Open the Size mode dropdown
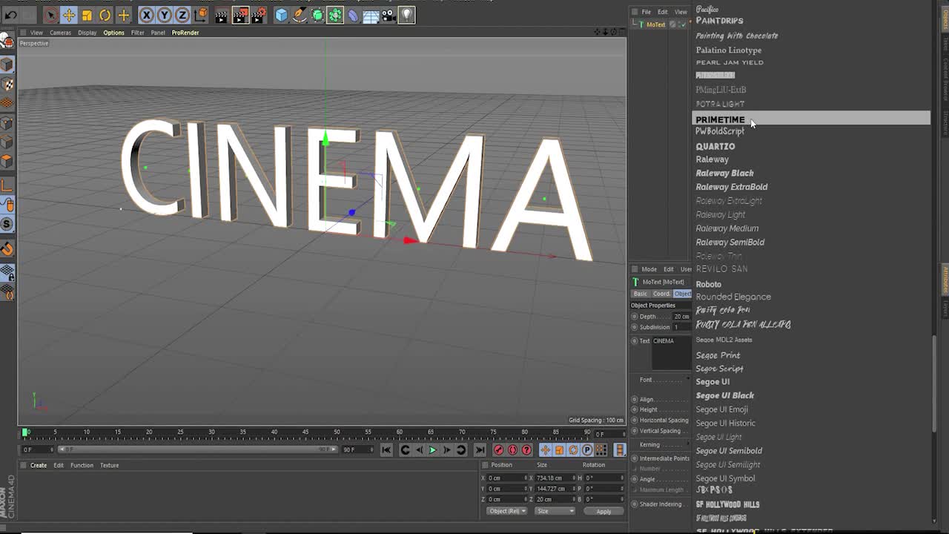 tap(555, 511)
